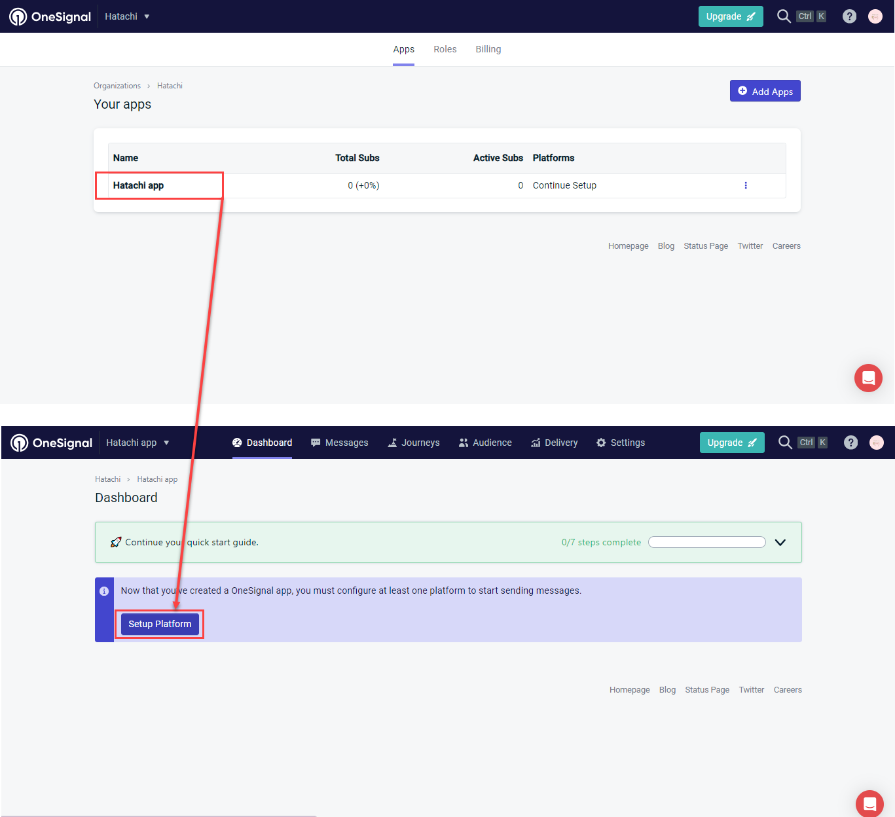Click the Add Apps button

click(x=765, y=91)
